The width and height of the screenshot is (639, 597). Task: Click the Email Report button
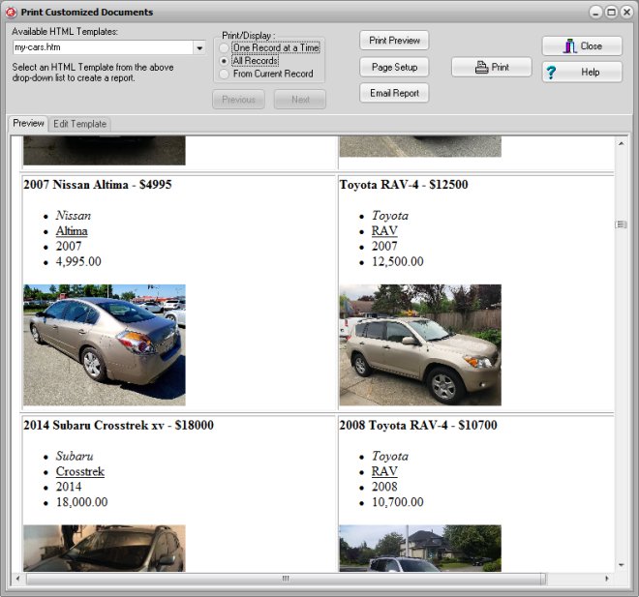pos(394,93)
